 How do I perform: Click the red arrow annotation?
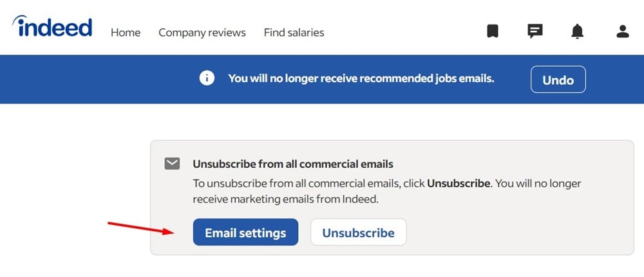point(140,228)
